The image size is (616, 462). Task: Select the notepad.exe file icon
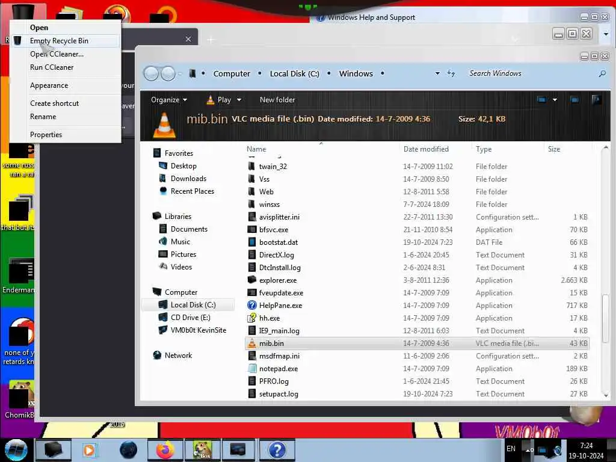tap(252, 369)
